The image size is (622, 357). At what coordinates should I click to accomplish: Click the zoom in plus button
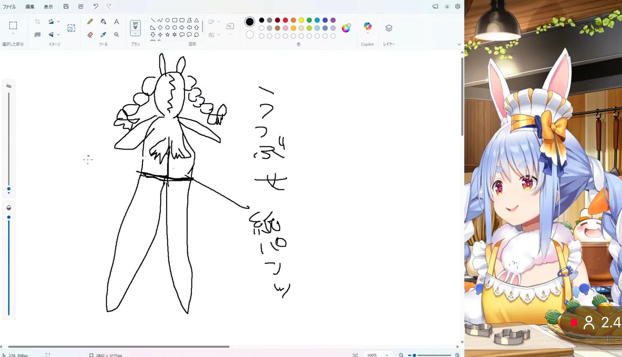click(x=457, y=355)
